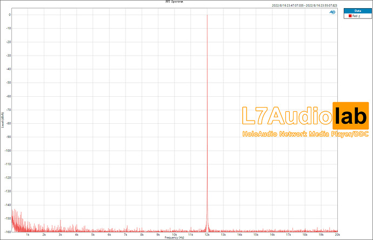The image size is (373, 240).
Task: Click the red swatch in the Data legend
Action: [x=350, y=16]
